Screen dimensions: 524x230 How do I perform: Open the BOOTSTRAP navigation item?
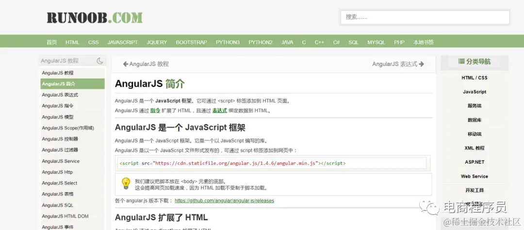pos(192,42)
